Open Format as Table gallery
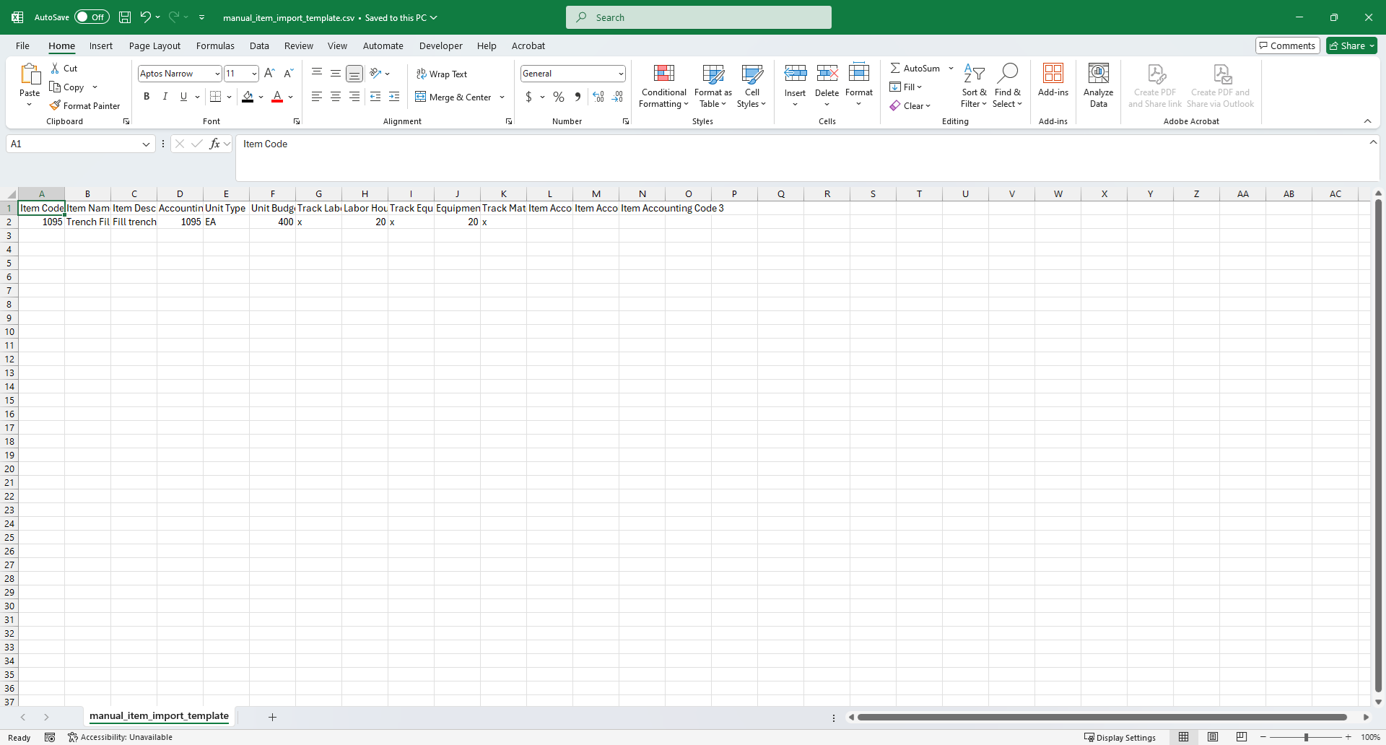 (x=713, y=86)
